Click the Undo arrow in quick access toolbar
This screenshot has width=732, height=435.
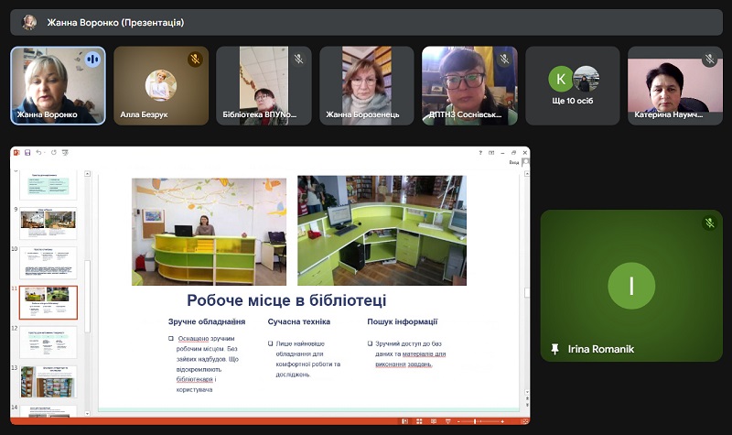[x=38, y=152]
